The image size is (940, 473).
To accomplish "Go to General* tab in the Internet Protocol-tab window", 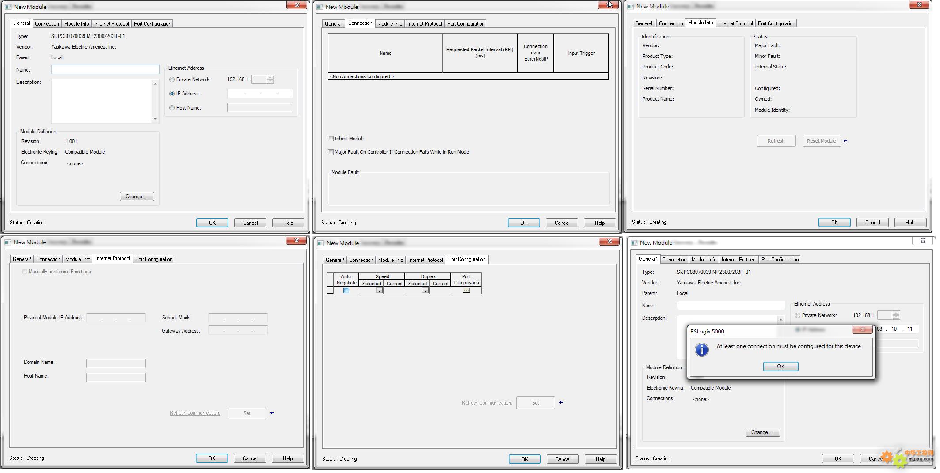I will point(22,259).
